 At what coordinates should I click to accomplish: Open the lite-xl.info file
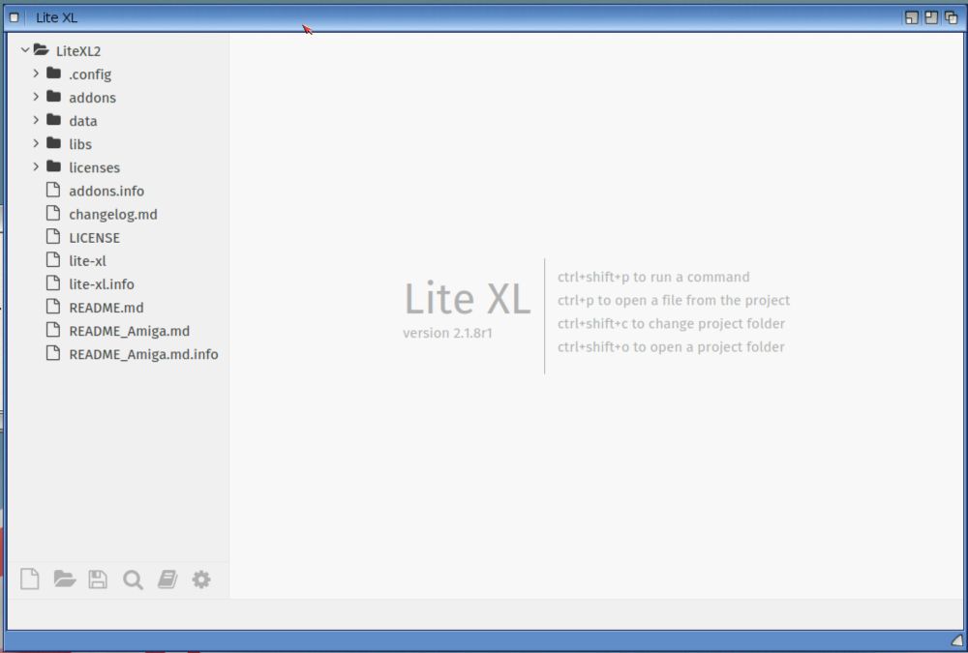tap(102, 283)
